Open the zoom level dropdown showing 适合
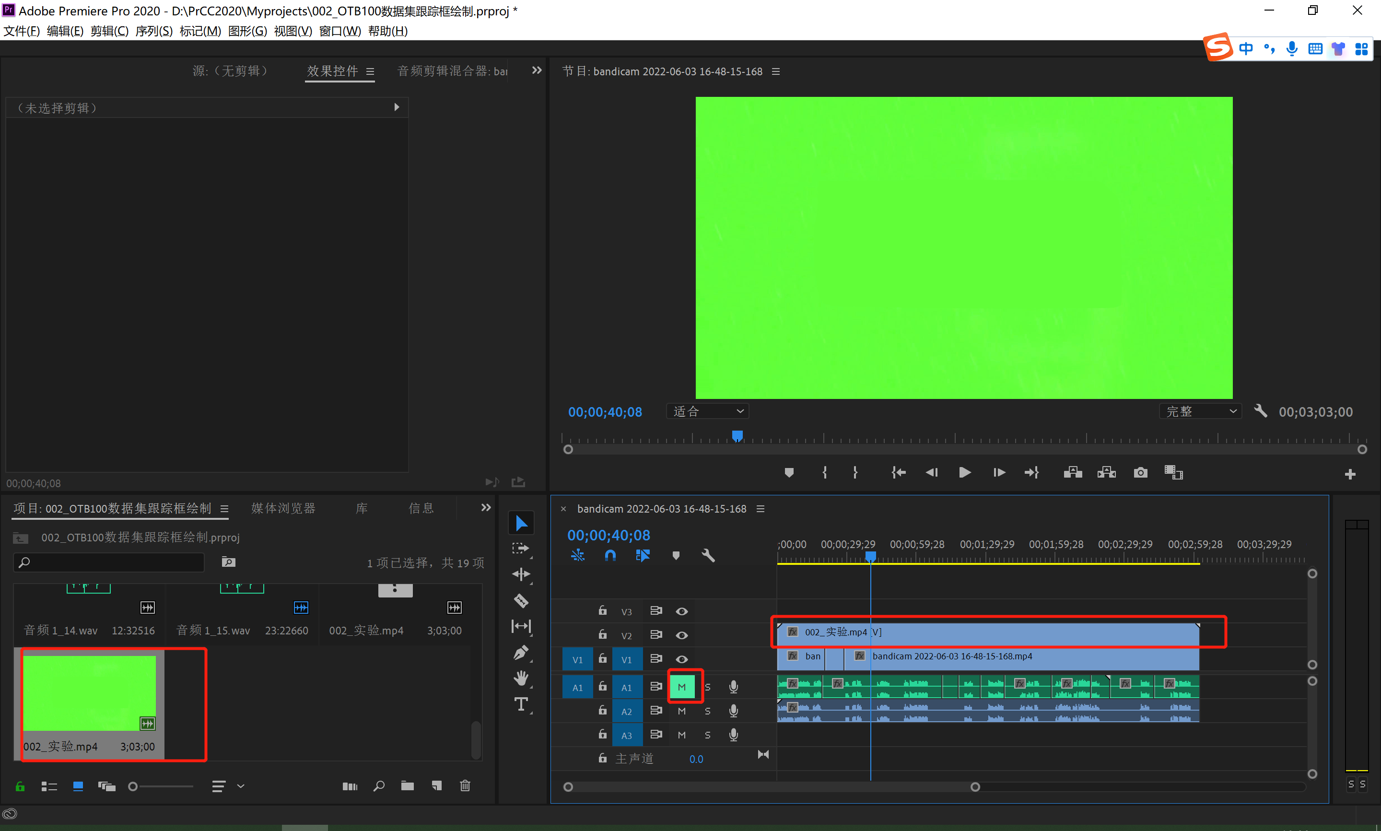Viewport: 1381px width, 831px height. point(708,411)
